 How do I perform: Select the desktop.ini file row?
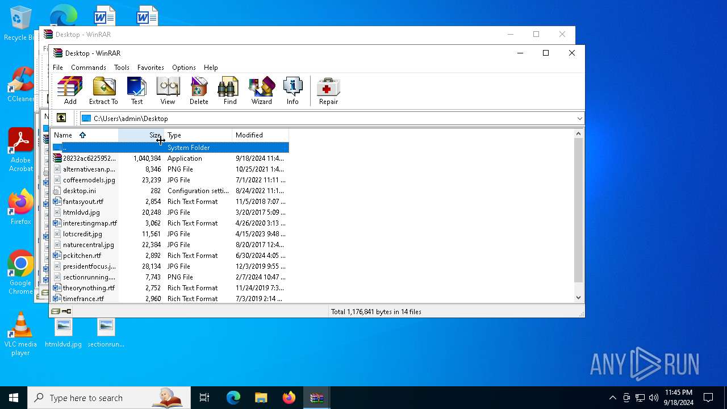point(170,191)
